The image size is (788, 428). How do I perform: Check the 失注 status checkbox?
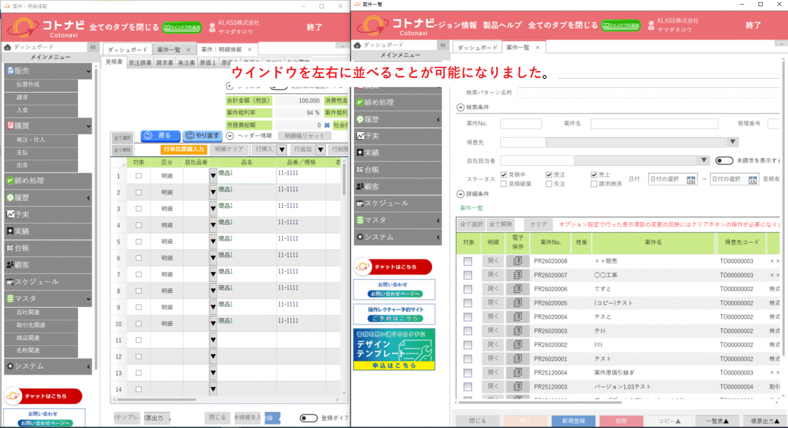[x=549, y=183]
